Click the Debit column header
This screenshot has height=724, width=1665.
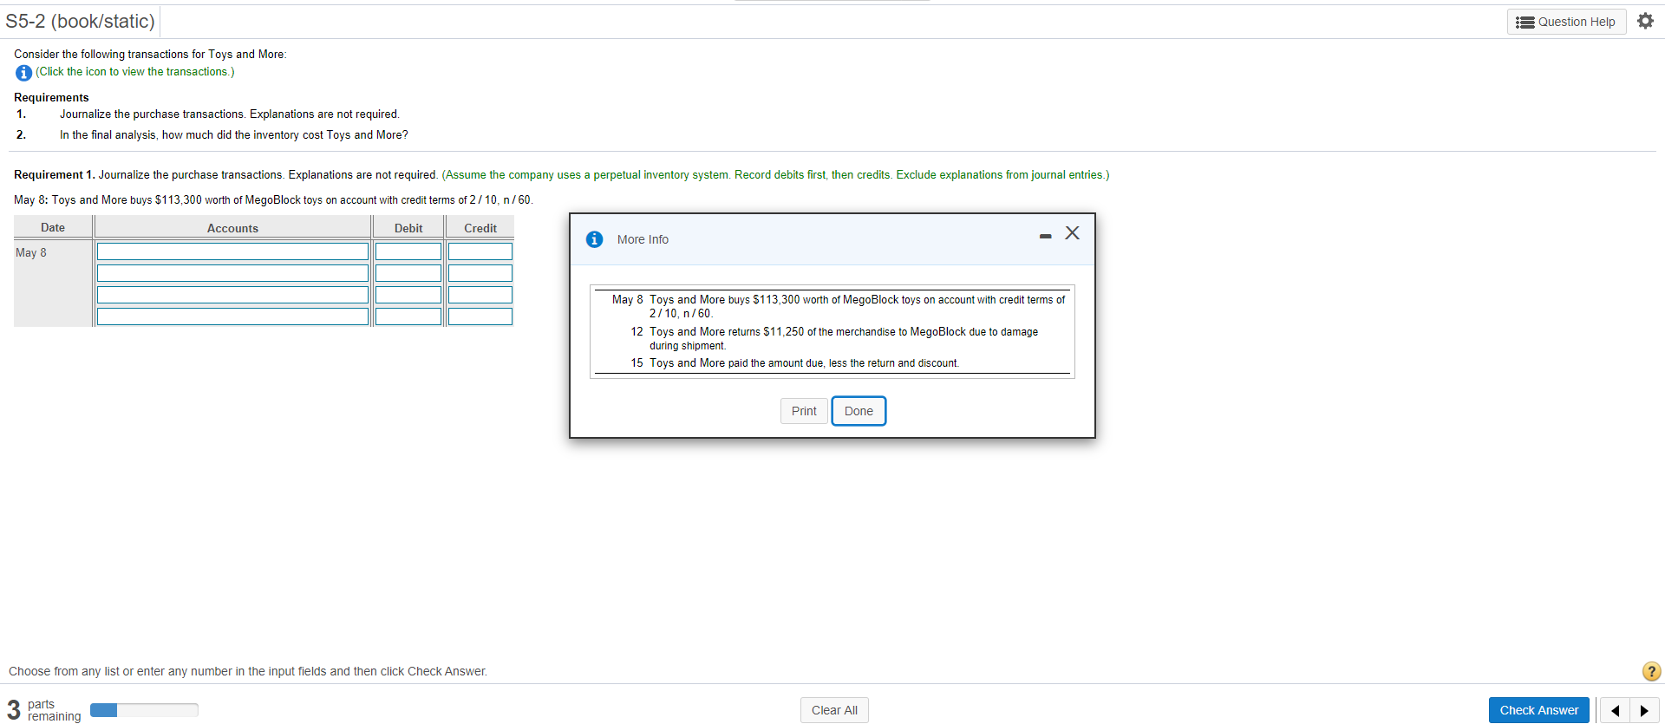pyautogui.click(x=408, y=228)
